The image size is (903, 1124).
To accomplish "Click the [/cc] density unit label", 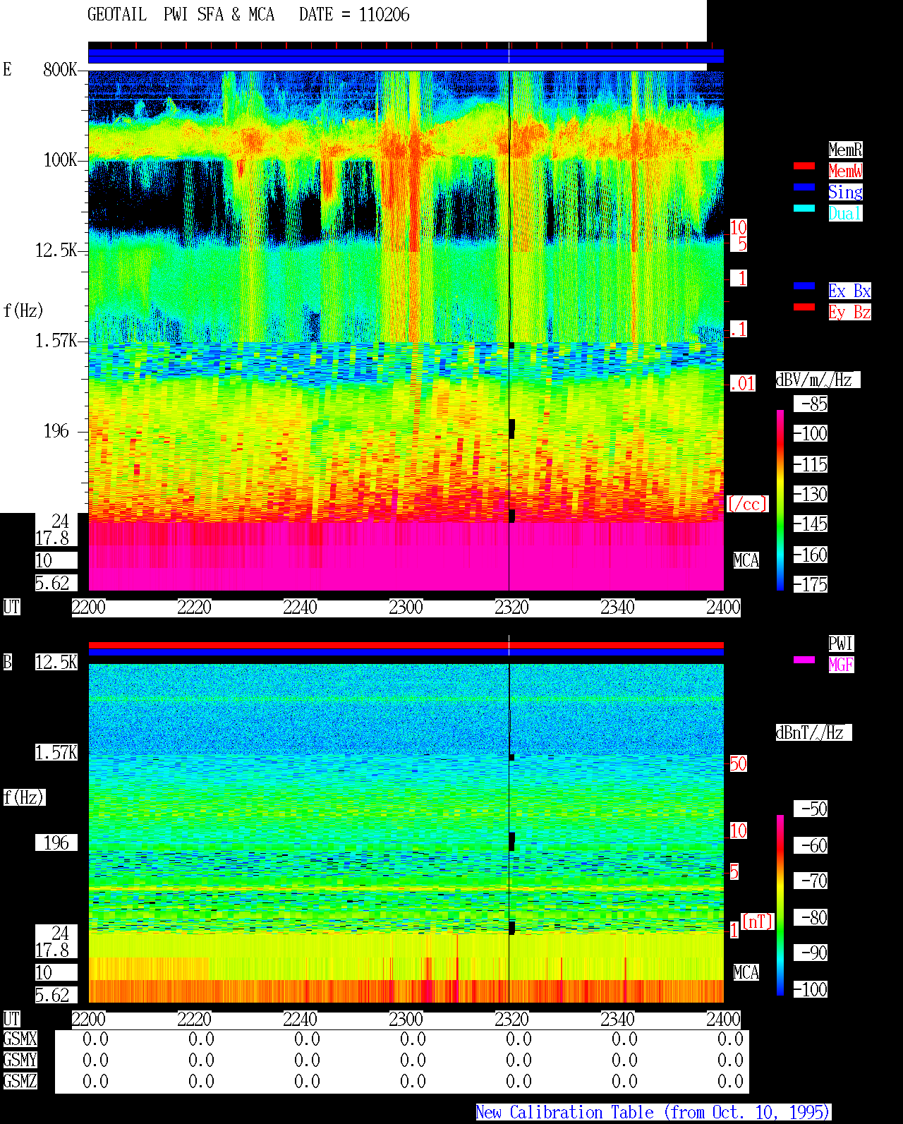I will (748, 504).
